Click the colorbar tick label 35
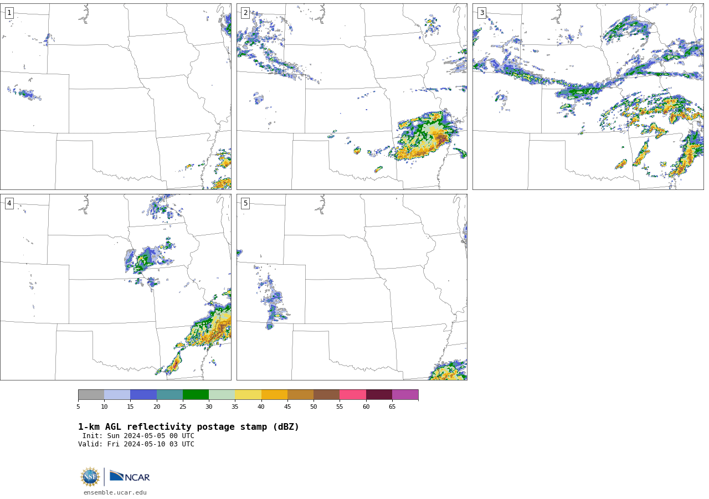Image resolution: width=709 pixels, height=499 pixels. (235, 407)
